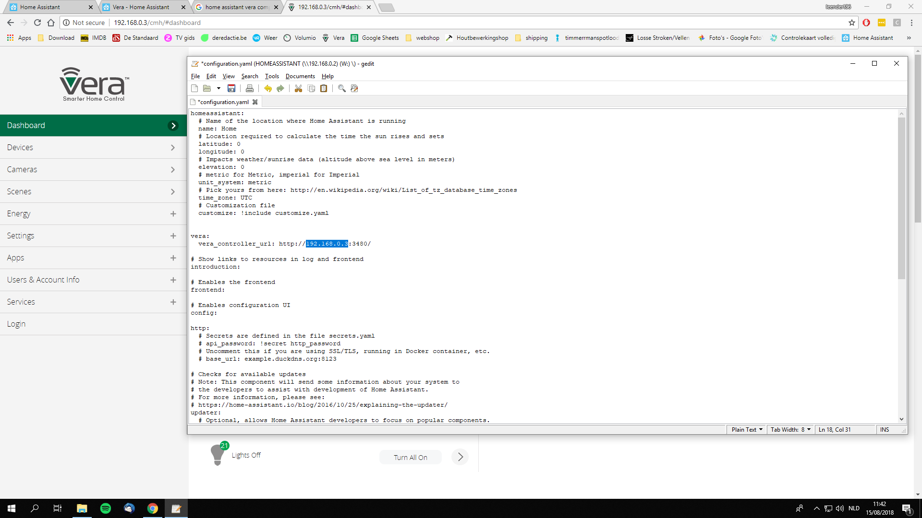Go to the Vera Login page
922x518 pixels.
pyautogui.click(x=94, y=324)
